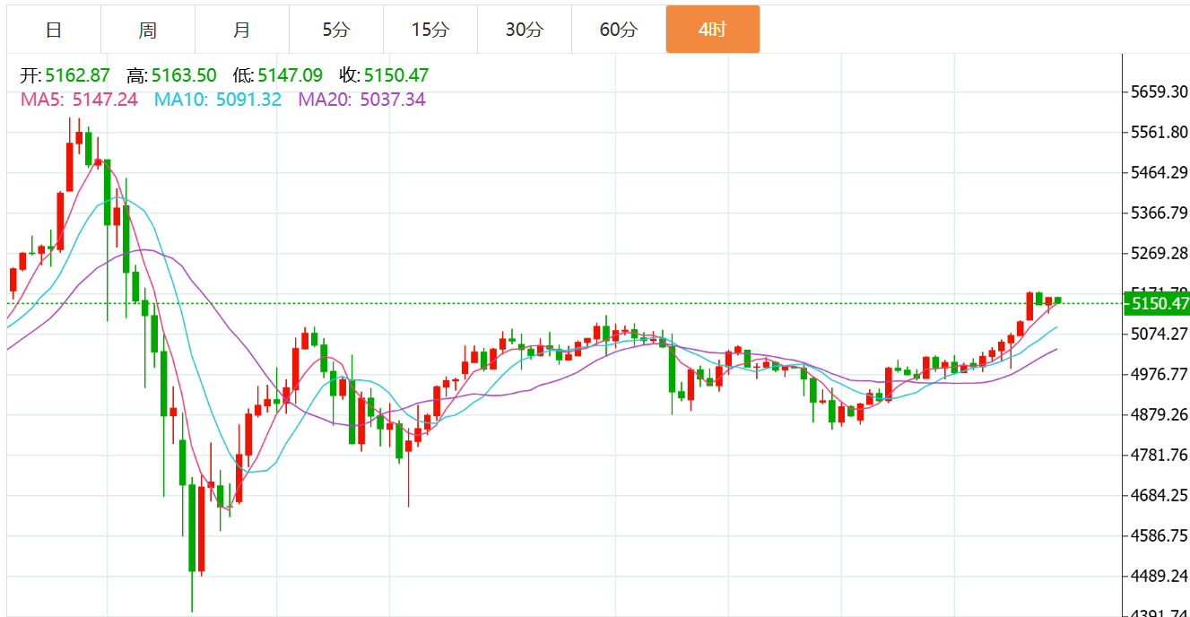Click the 4684.25 price axis label
The image size is (1190, 617).
1160,495
